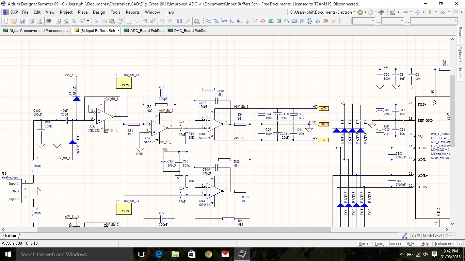Click the Clear button
This screenshot has width=465, height=261.
click(449, 236)
